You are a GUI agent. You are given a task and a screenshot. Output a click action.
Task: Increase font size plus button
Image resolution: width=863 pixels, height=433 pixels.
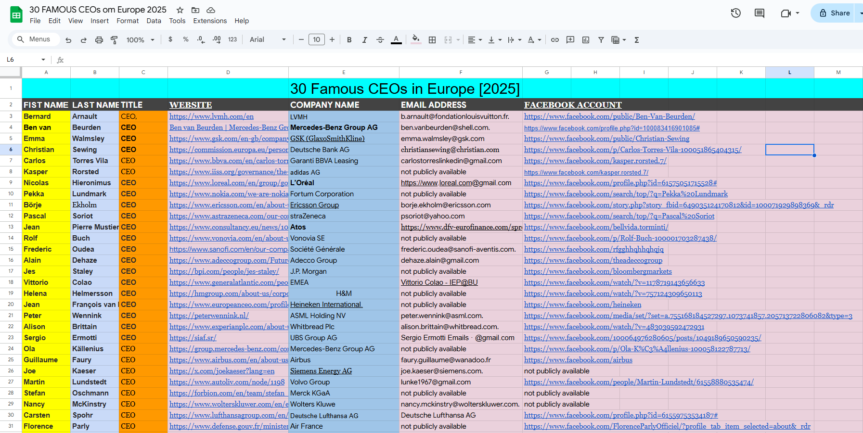tap(332, 40)
